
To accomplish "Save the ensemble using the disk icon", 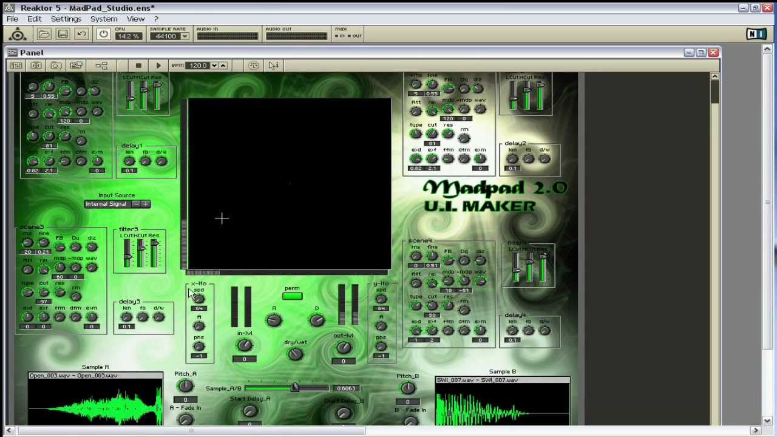I will pos(63,35).
